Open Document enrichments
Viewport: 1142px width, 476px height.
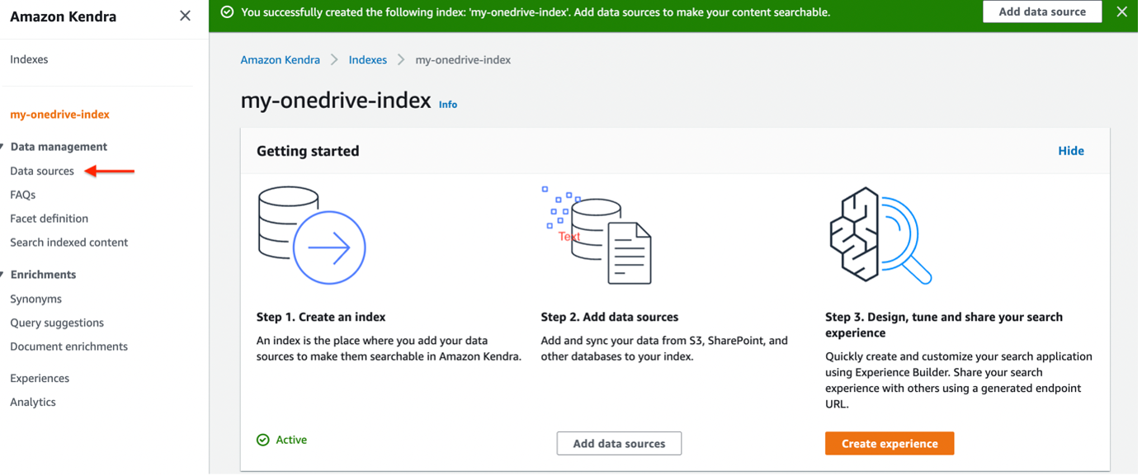pos(68,346)
